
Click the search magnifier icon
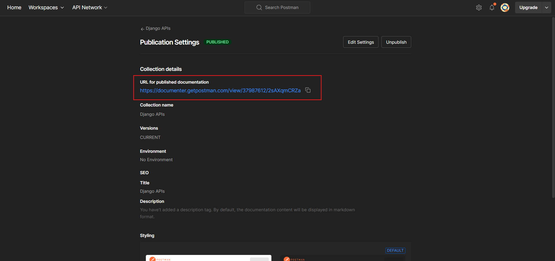point(259,8)
